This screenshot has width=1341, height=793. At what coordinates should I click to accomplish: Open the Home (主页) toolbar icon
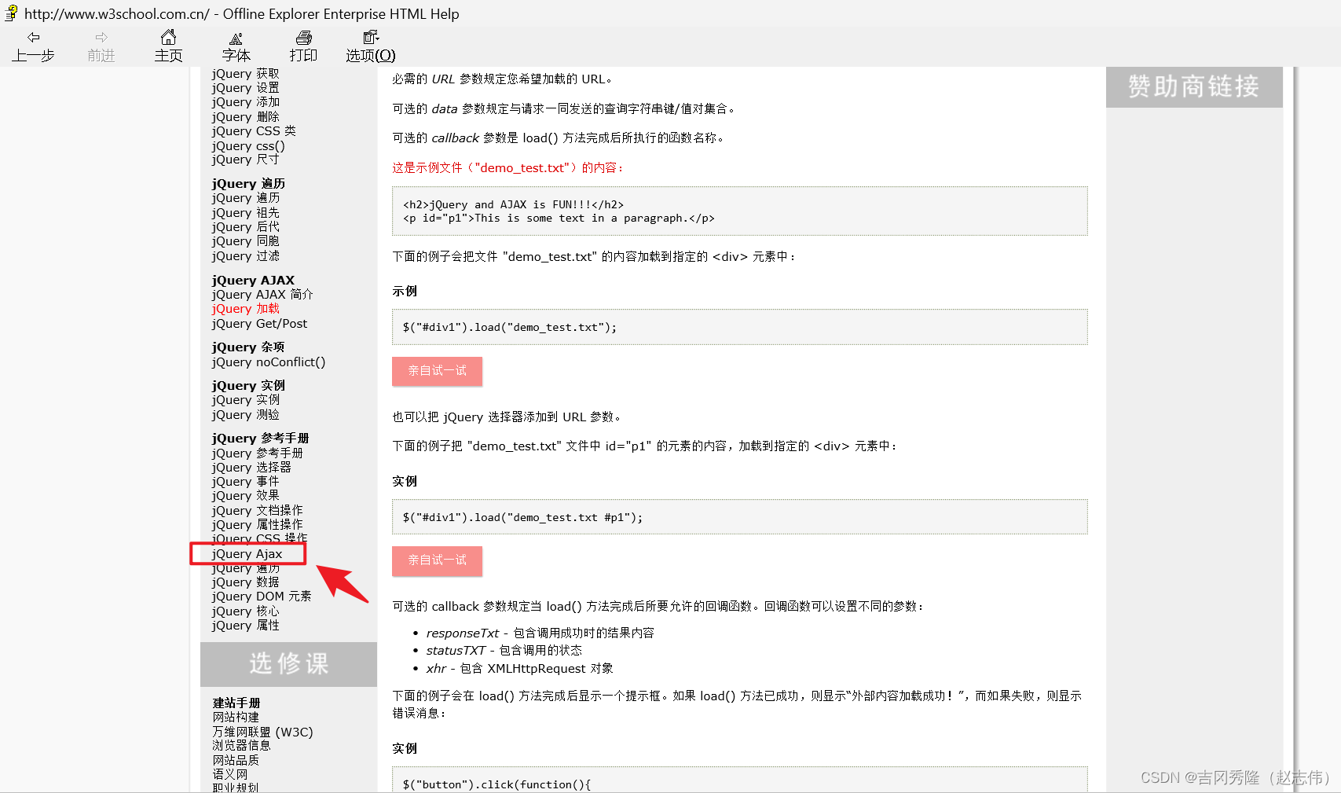point(168,37)
